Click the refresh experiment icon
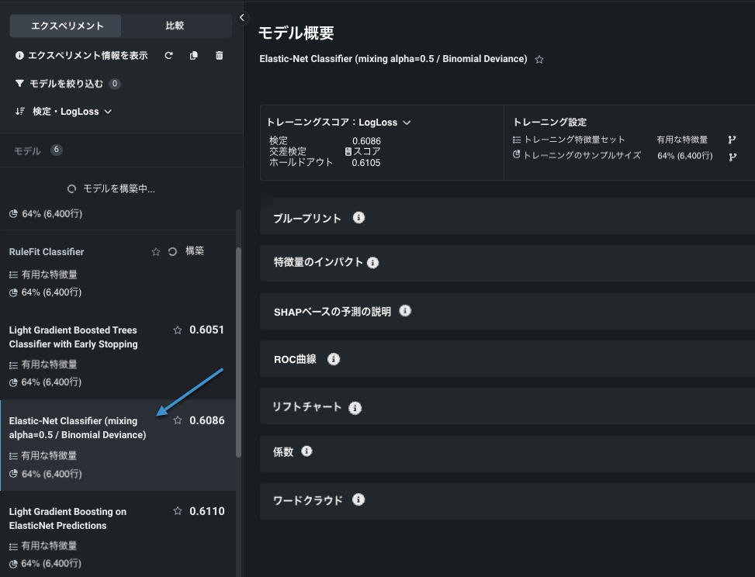 [168, 56]
